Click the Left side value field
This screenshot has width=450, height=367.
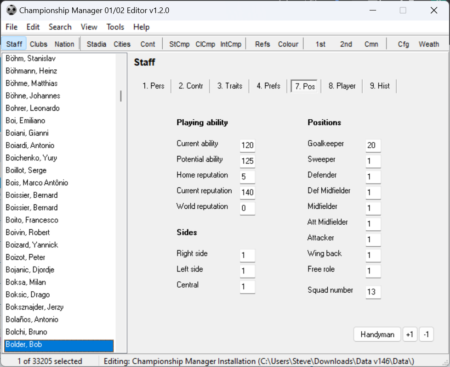[x=247, y=271]
